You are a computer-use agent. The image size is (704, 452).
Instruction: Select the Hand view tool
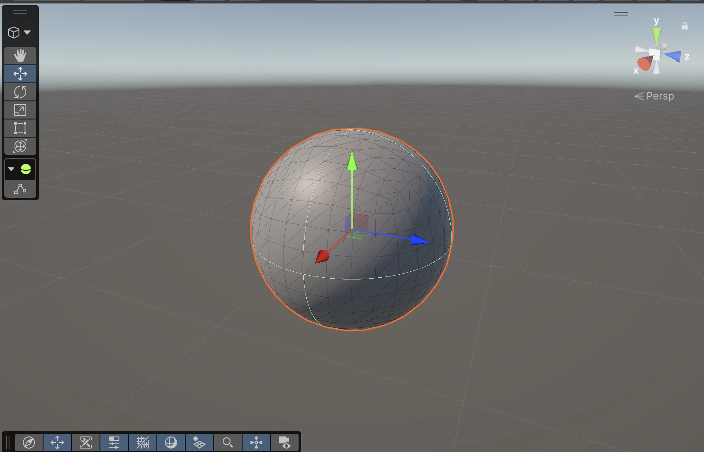20,56
